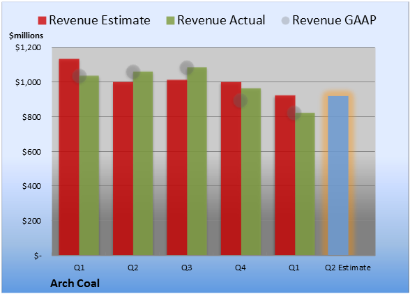Click the '$200' axis value
Screen dimensions: 410x294
(31, 221)
